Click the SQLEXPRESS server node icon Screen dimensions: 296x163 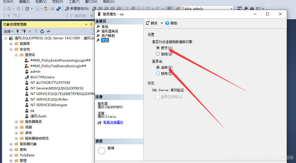click(x=11, y=38)
